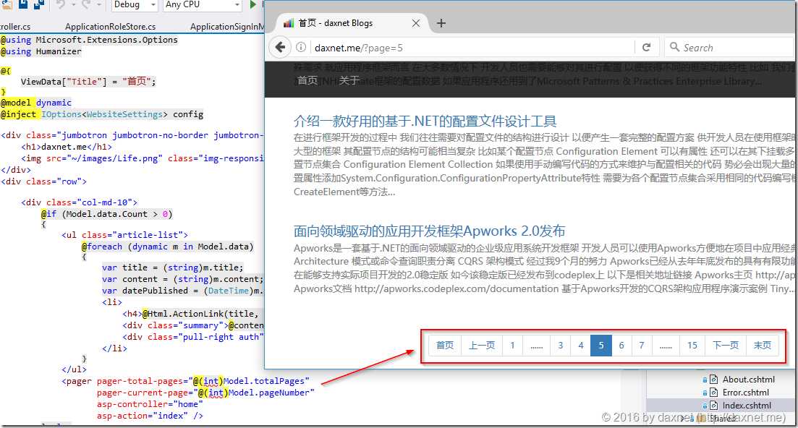Open a new browser tab with plus icon
Viewport: 798px width, 428px height.
tap(441, 23)
